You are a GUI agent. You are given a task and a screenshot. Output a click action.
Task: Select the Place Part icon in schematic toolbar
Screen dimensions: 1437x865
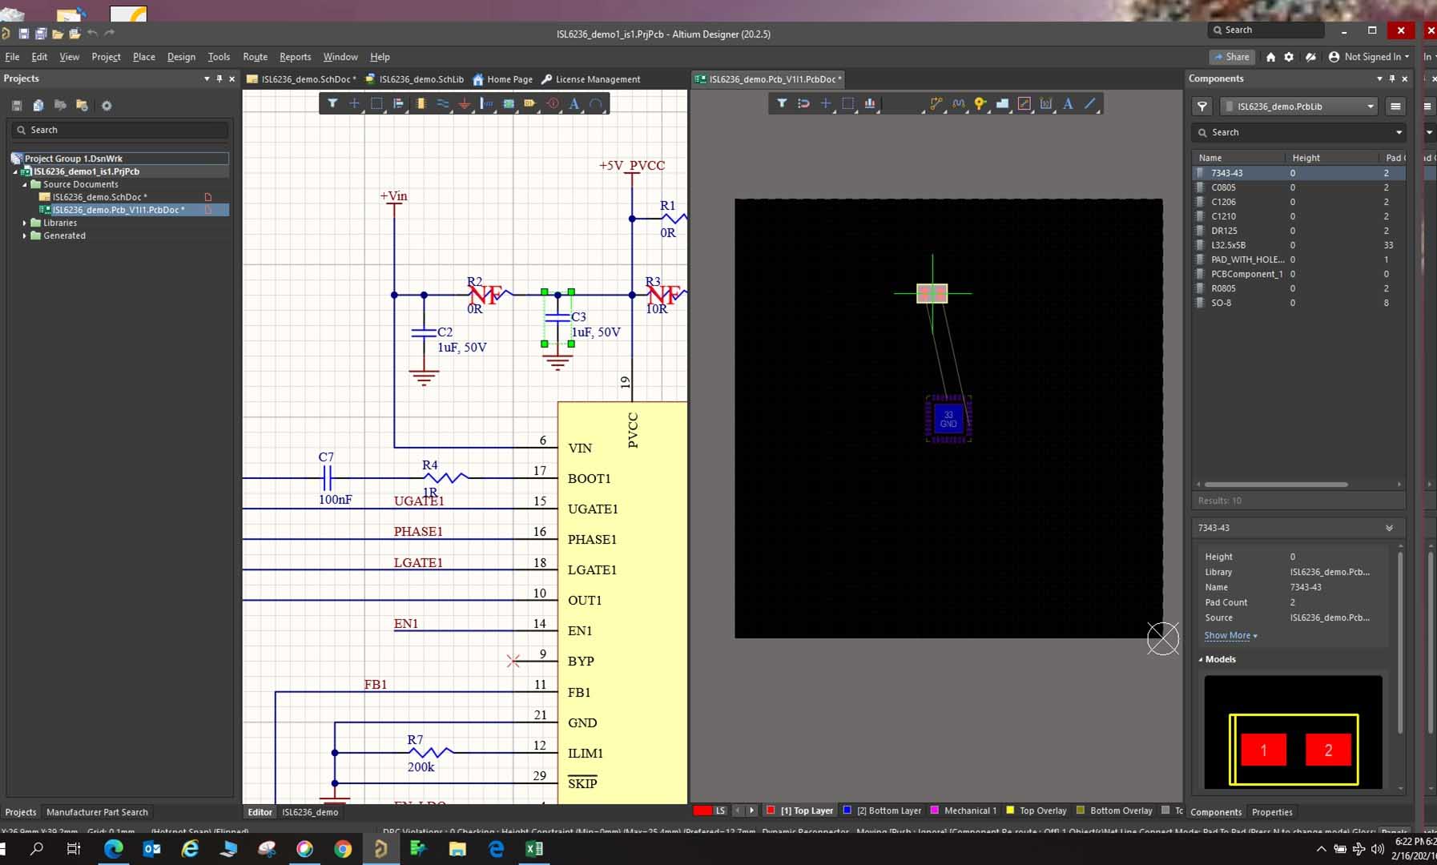[x=421, y=103]
